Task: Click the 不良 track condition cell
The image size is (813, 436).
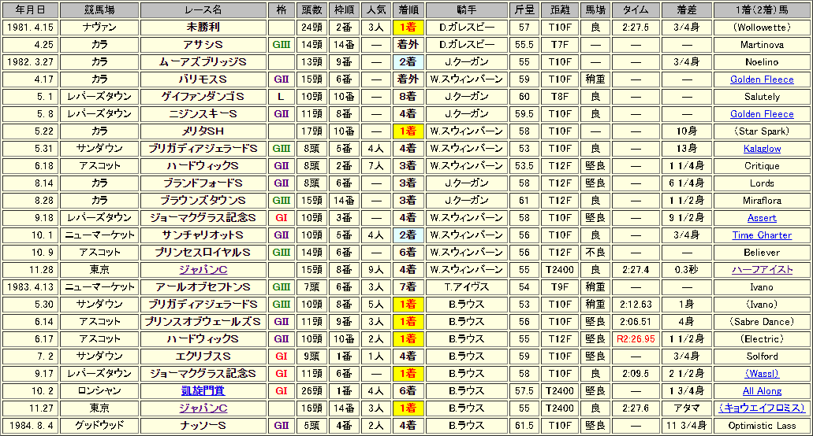Action: [x=595, y=253]
